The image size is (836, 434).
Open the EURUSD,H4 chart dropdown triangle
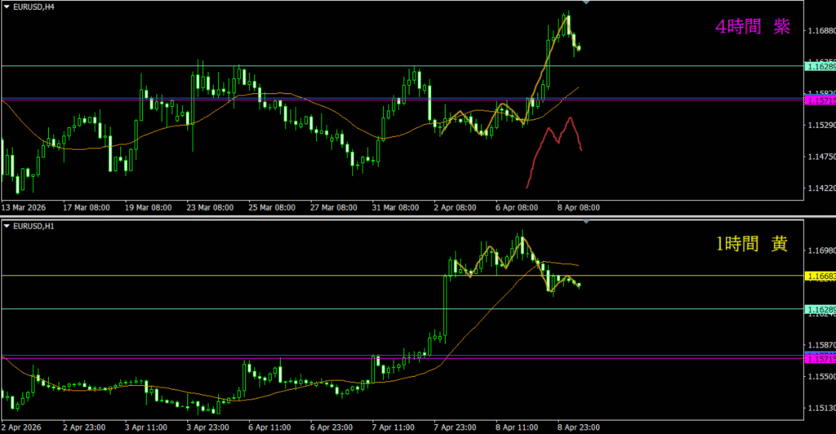7,7
